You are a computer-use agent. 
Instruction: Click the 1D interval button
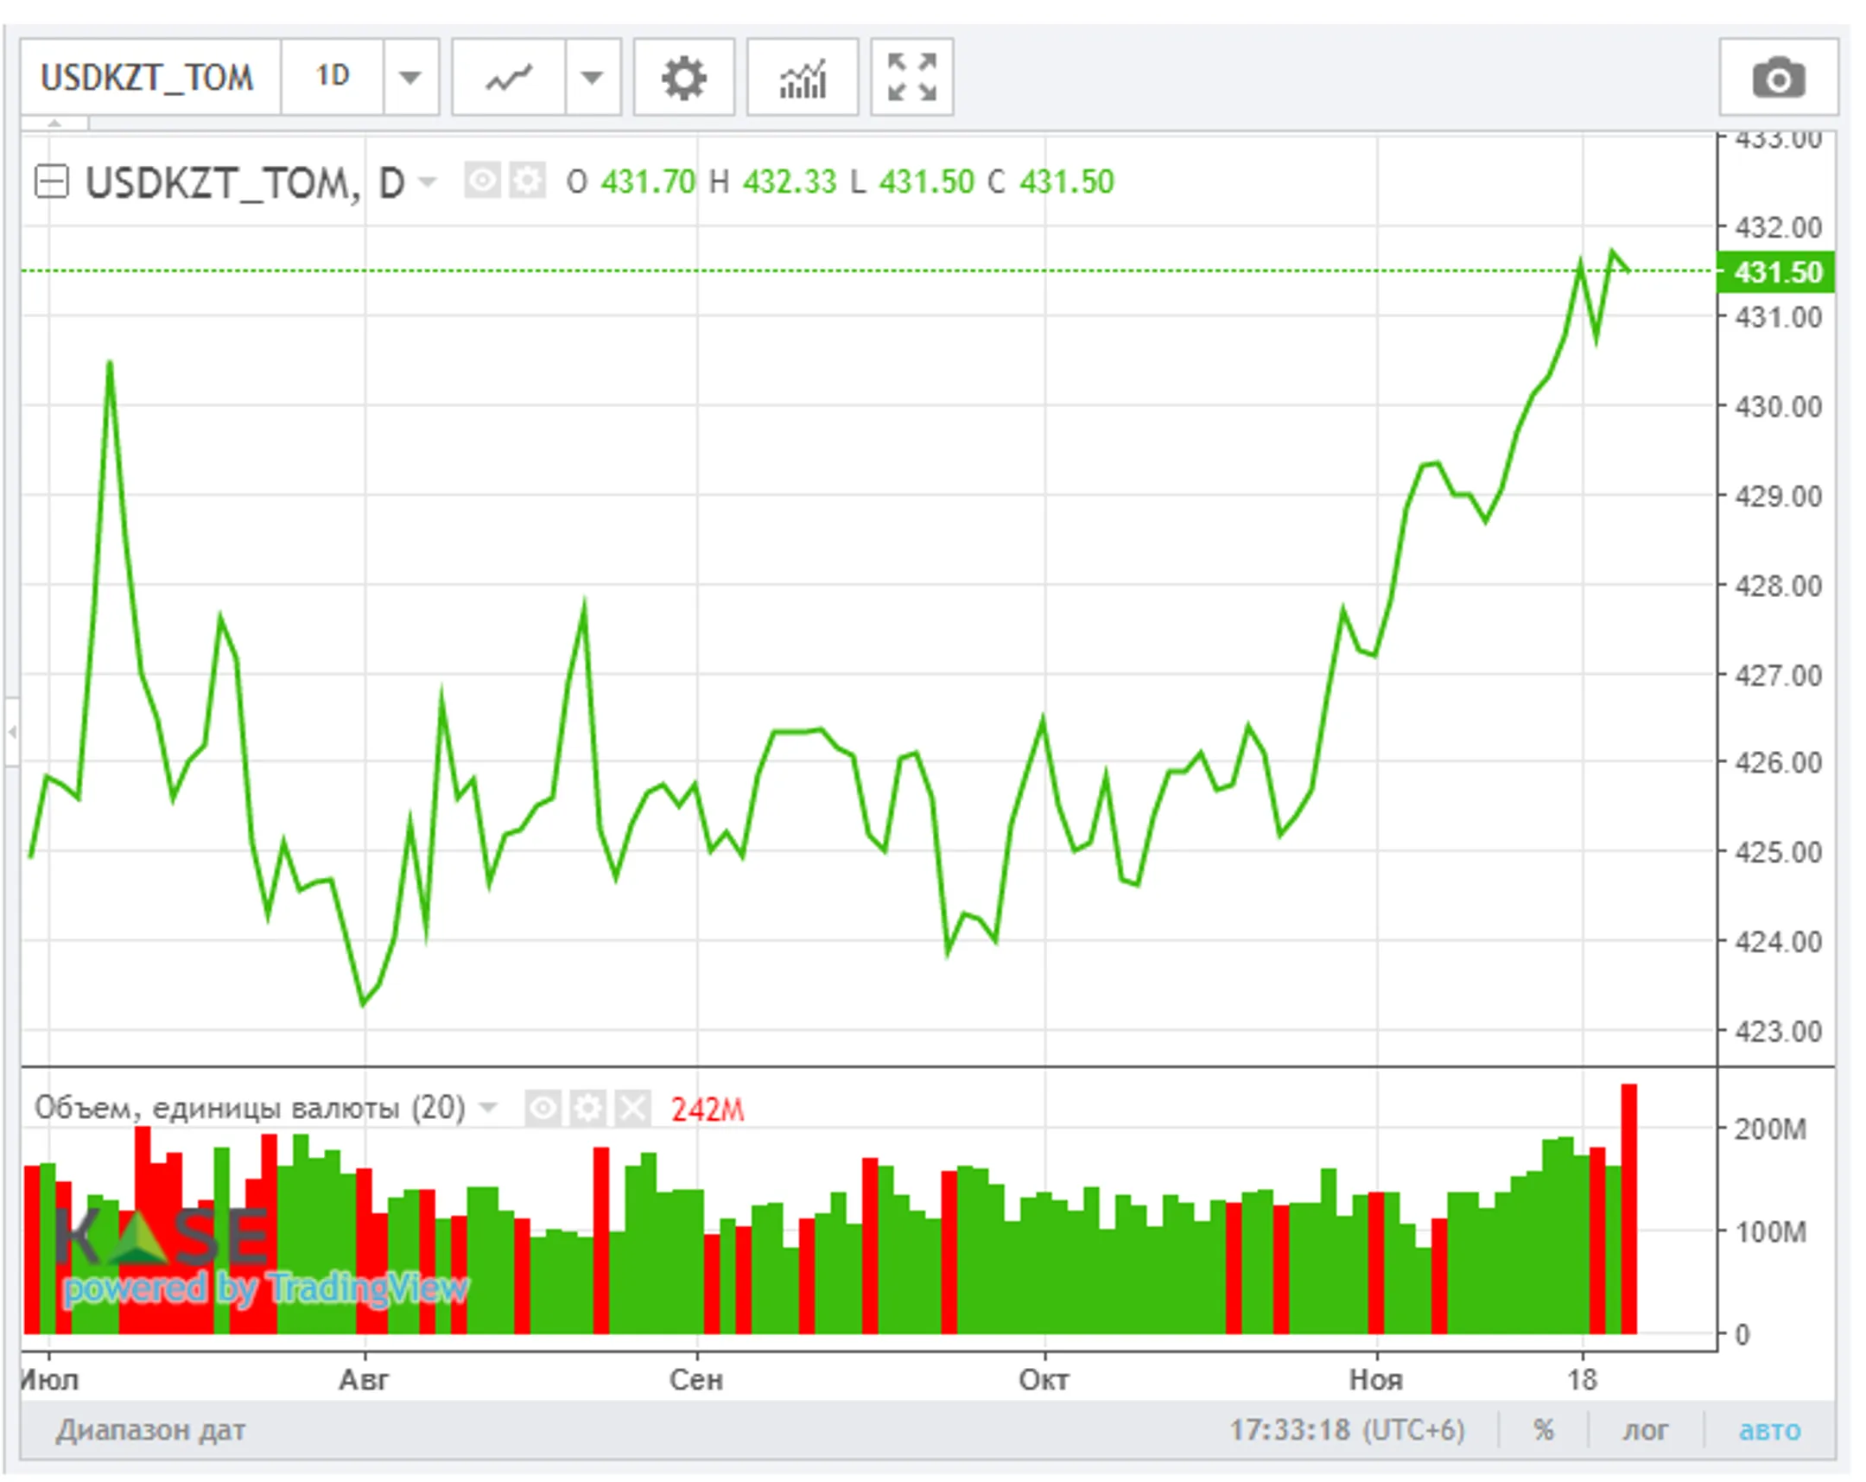point(333,78)
